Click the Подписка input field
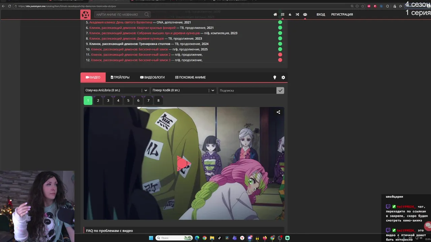This screenshot has height=242, width=431. 247,90
